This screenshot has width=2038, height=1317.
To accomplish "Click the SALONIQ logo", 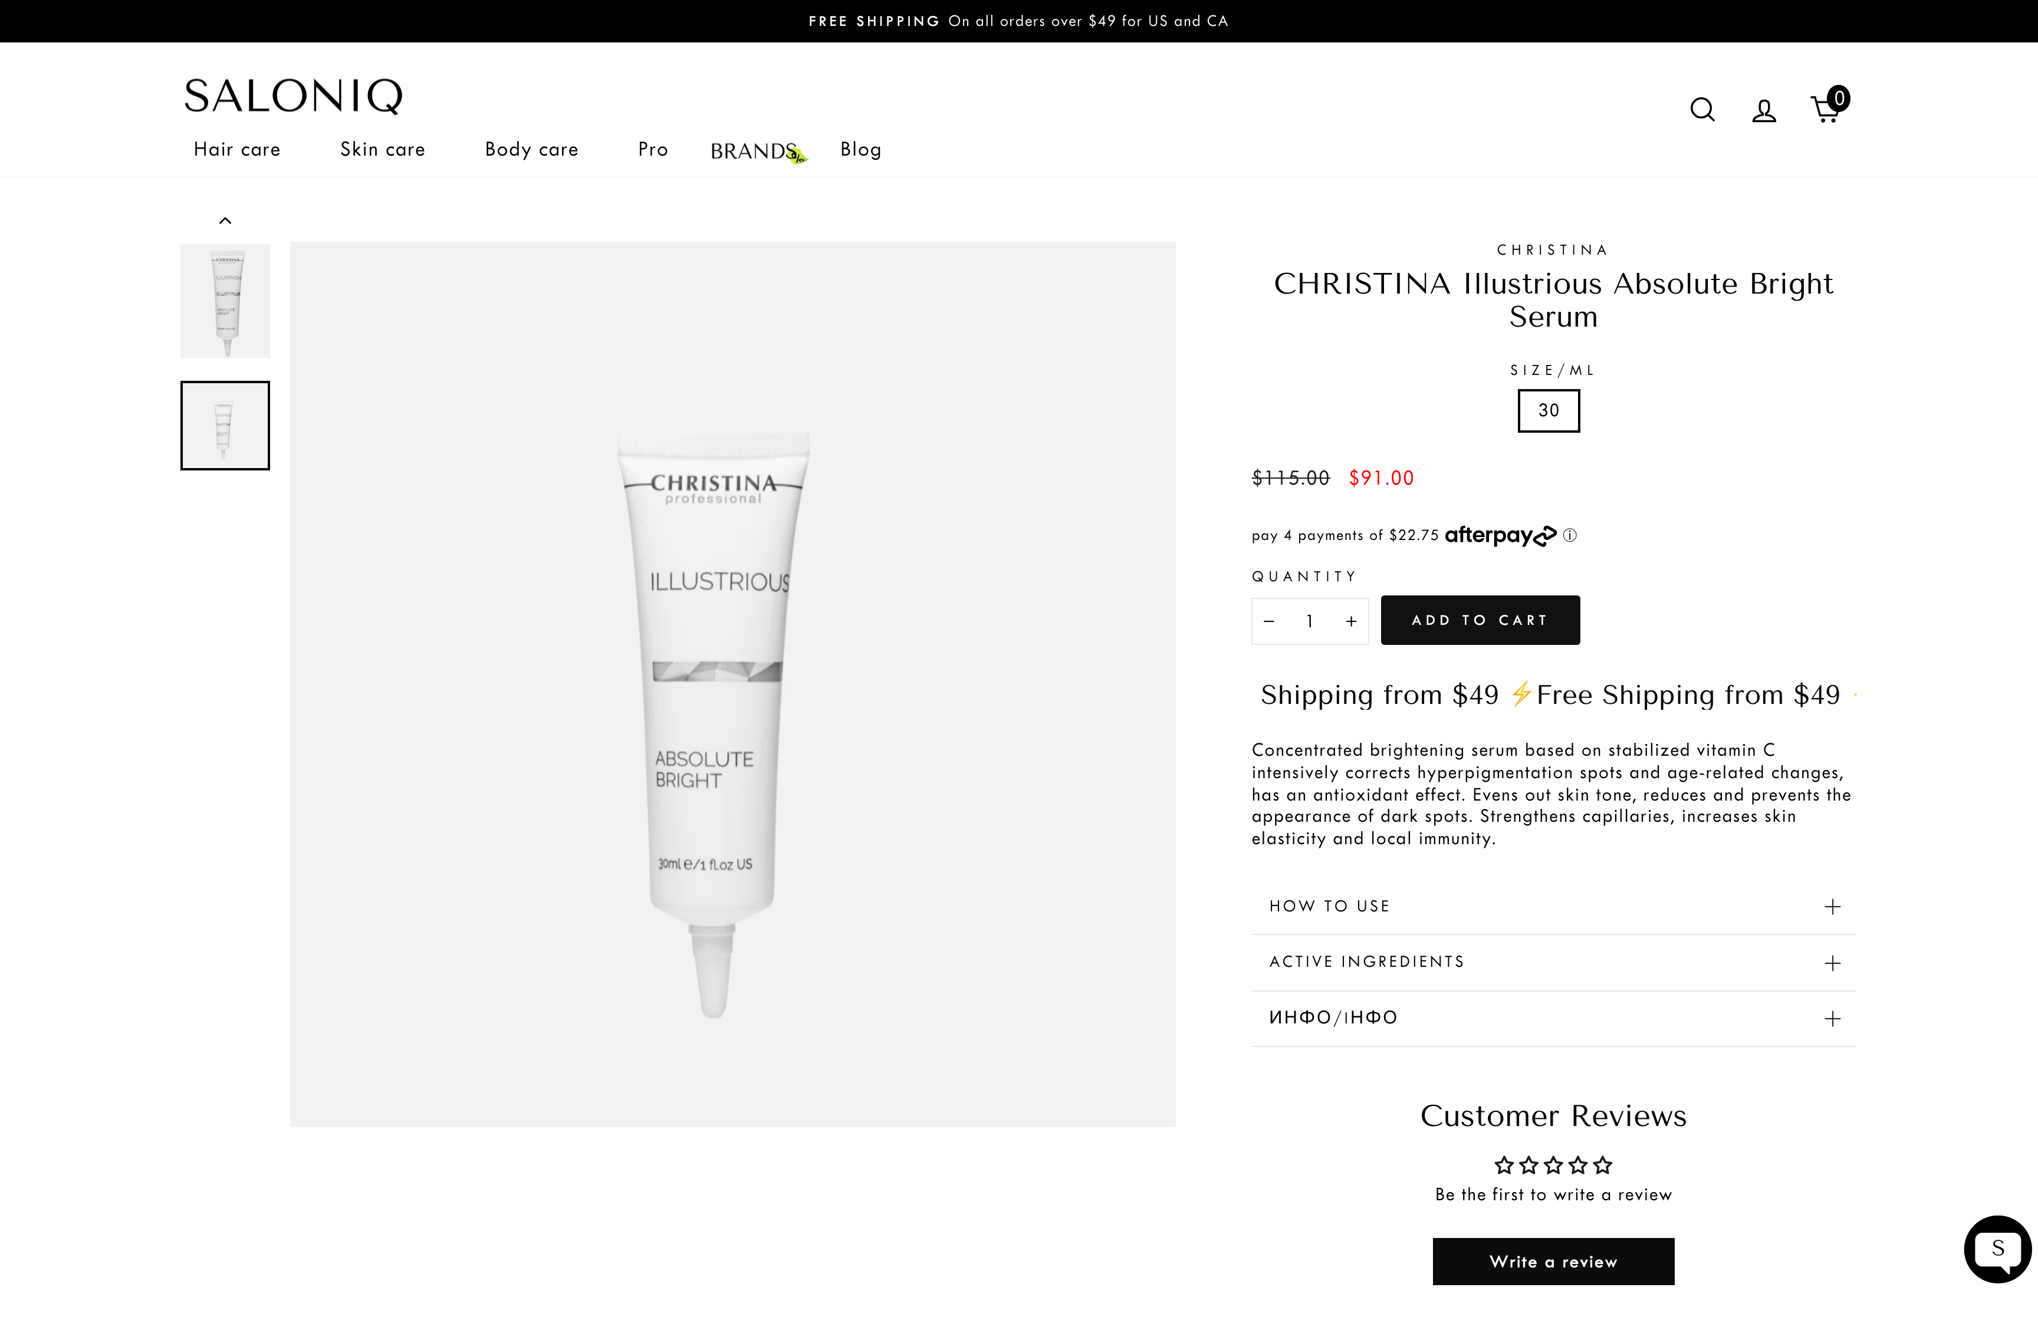I will click(x=292, y=96).
